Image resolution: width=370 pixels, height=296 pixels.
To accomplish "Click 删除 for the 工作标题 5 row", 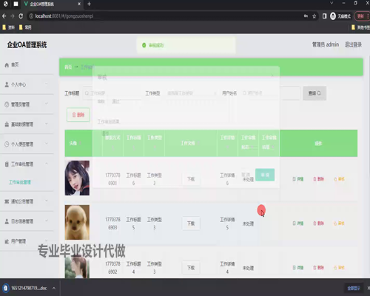I will 318,223.
